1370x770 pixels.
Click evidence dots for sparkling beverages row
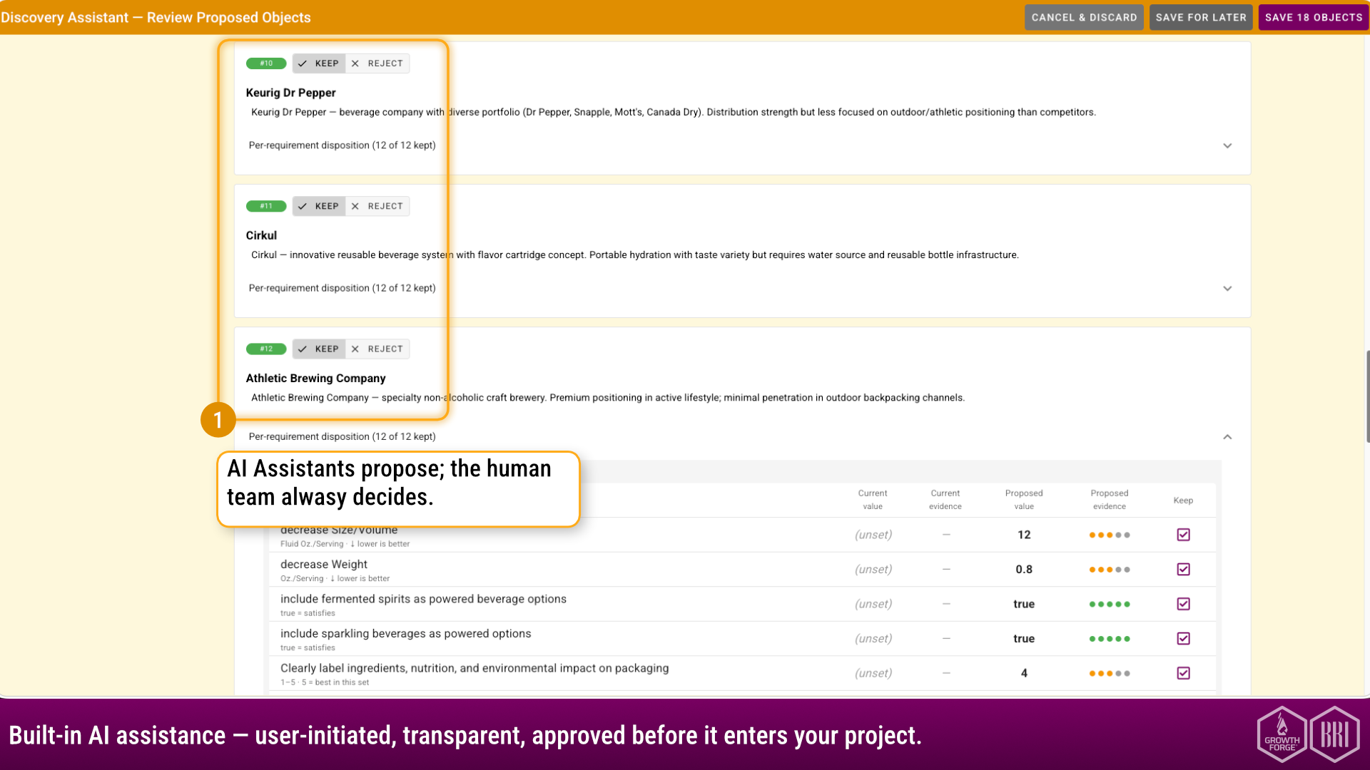pos(1110,639)
